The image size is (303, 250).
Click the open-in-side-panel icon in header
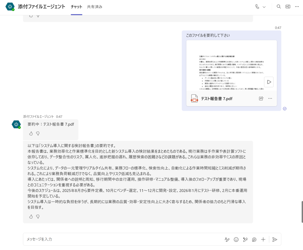pos(288,7)
